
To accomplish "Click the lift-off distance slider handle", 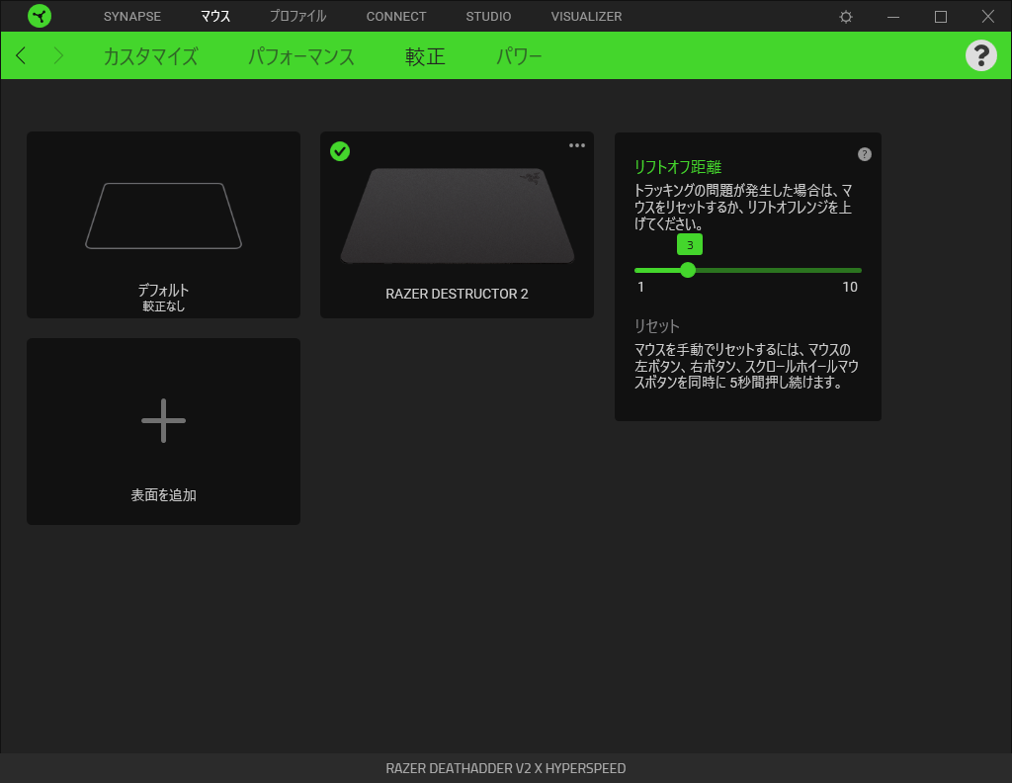I will 688,270.
